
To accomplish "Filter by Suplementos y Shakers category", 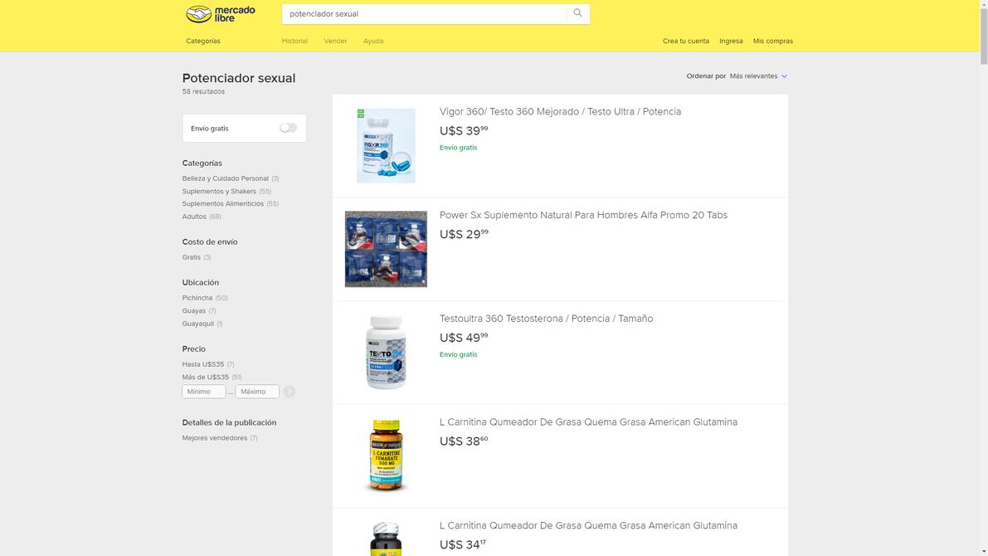I will [x=219, y=191].
